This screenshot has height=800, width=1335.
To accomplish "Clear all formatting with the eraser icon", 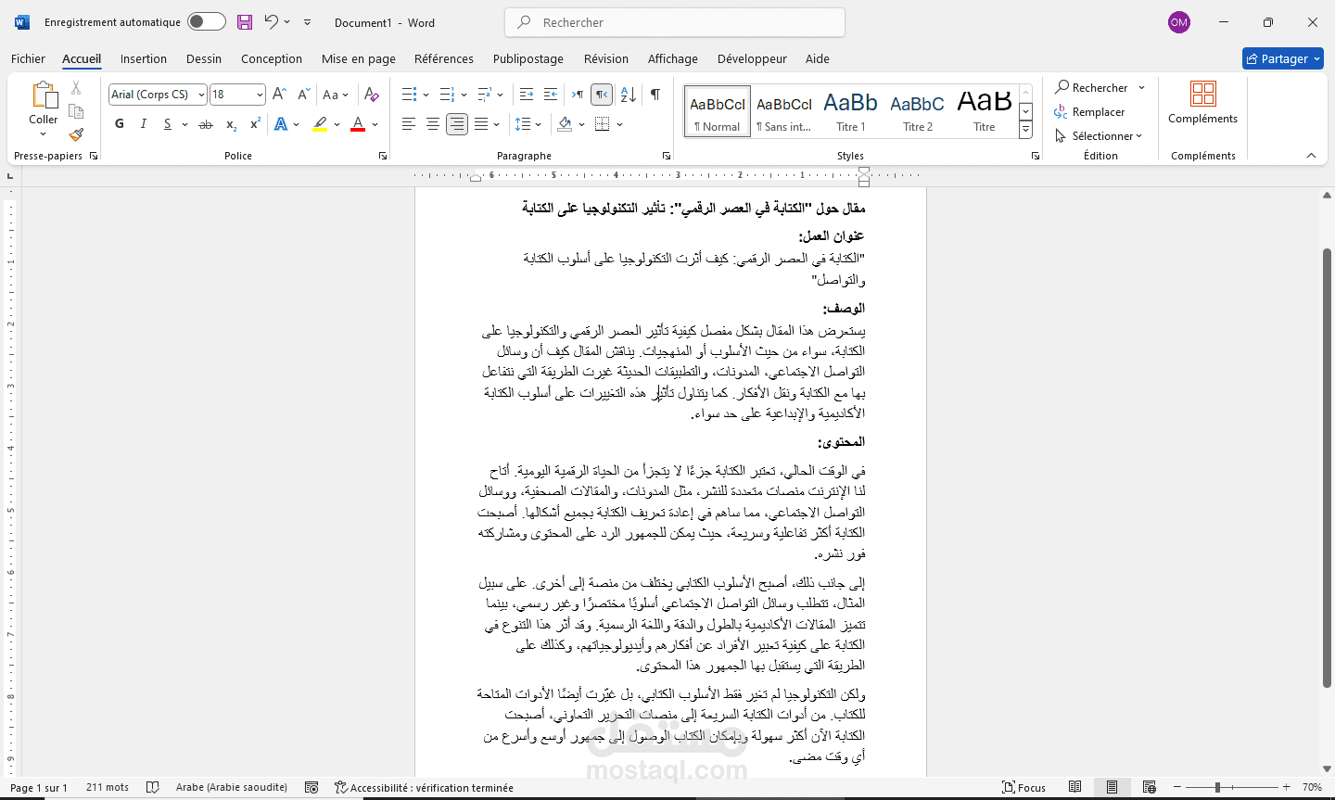I will (372, 95).
